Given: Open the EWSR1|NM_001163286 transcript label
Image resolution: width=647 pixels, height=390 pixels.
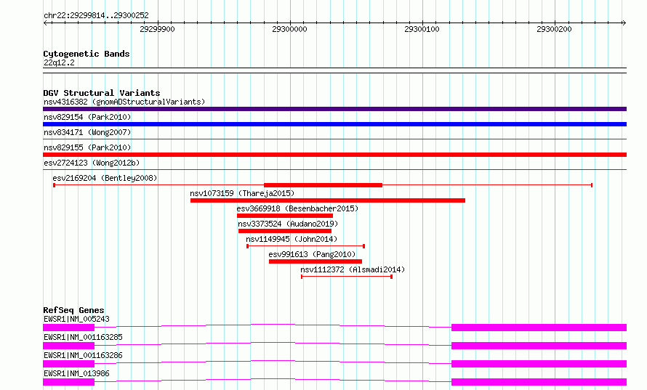Looking at the screenshot, I should click(83, 355).
